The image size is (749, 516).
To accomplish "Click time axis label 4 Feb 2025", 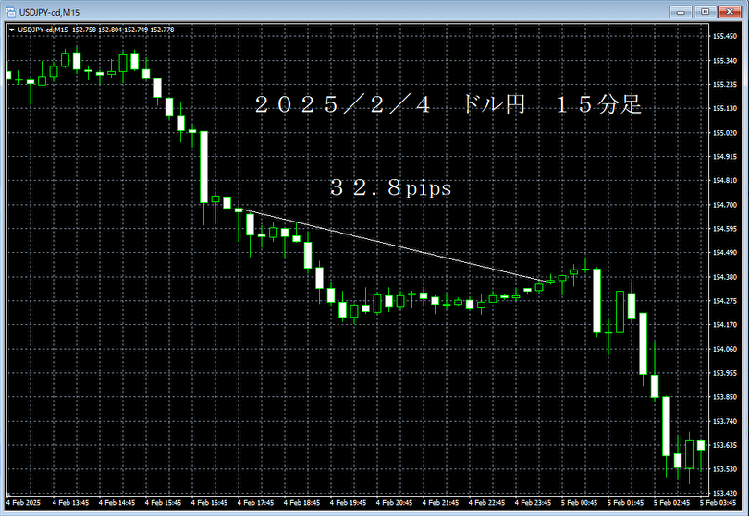I will (23, 503).
